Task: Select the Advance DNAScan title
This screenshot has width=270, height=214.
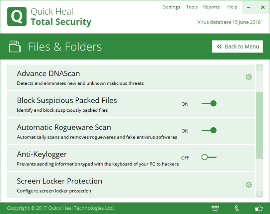Action: tap(48, 74)
